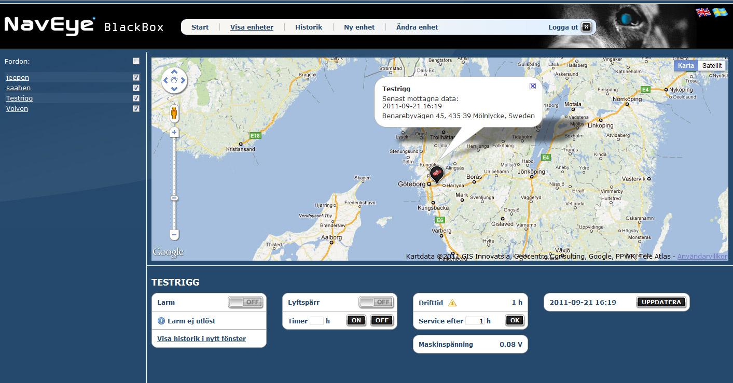Click the Timer OFF button
733x383 pixels.
pyautogui.click(x=382, y=320)
